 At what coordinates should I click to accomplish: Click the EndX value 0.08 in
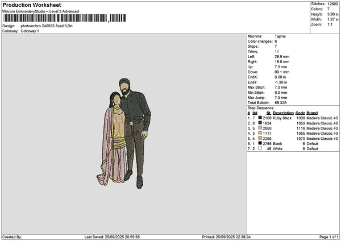click(280, 77)
